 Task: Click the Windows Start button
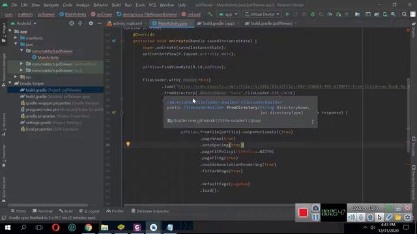[x=7, y=227]
